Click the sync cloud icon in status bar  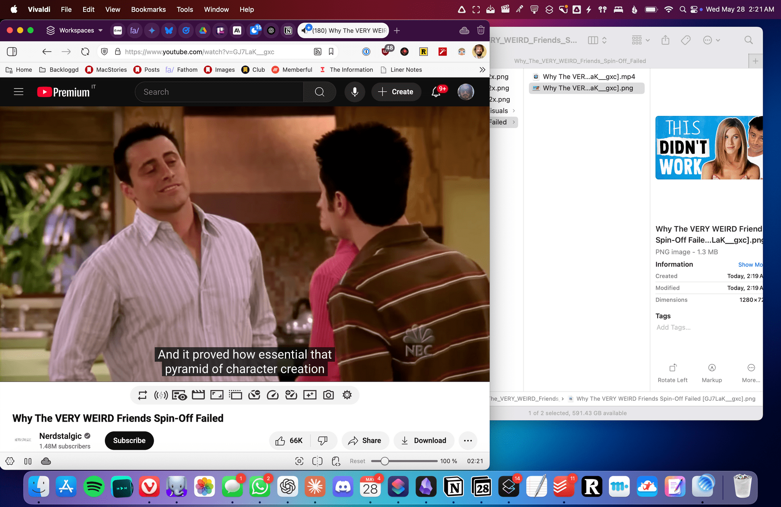pyautogui.click(x=46, y=461)
